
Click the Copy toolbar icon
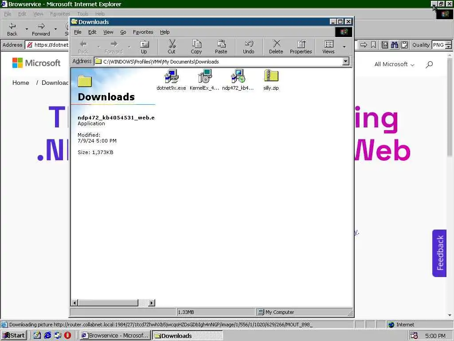(196, 47)
